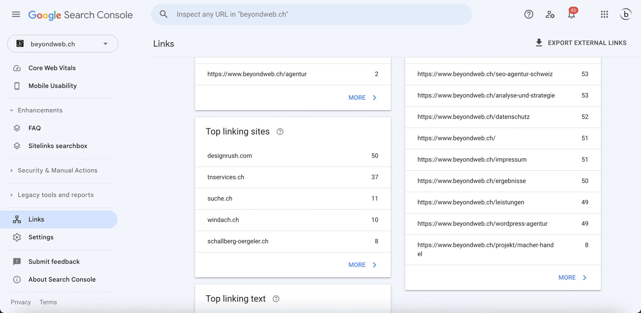This screenshot has width=641, height=313.
Task: Open users and permissions icon
Action: tap(550, 15)
